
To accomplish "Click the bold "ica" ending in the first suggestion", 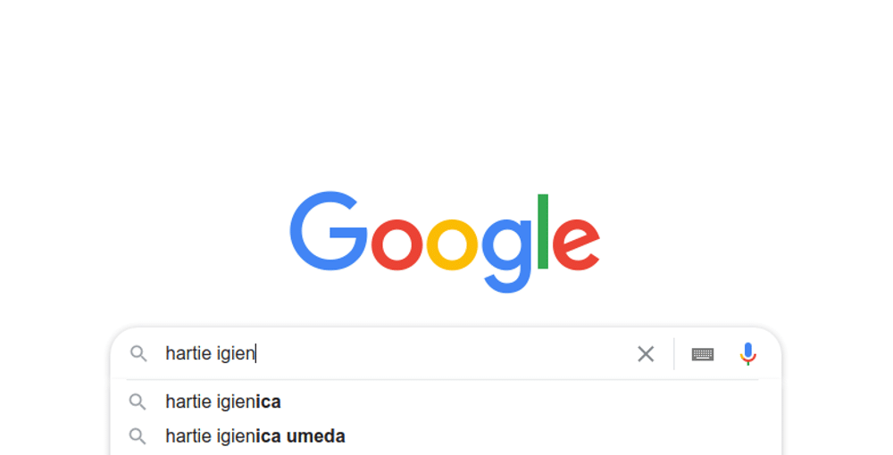I will (x=269, y=401).
